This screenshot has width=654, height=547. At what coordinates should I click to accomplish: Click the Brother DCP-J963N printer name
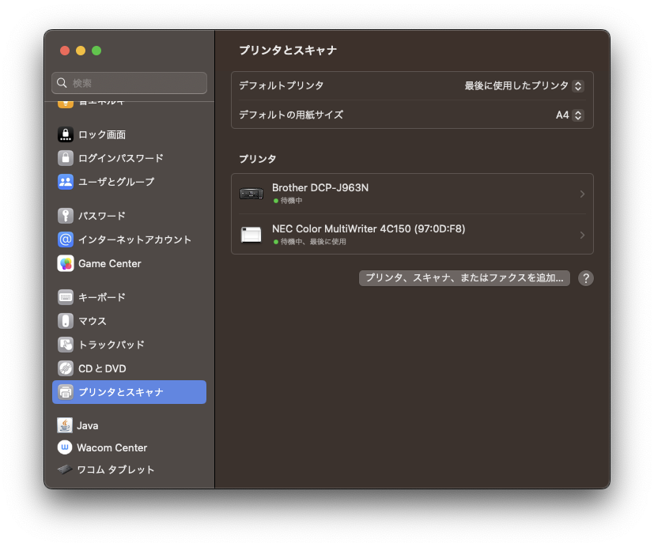pos(320,187)
